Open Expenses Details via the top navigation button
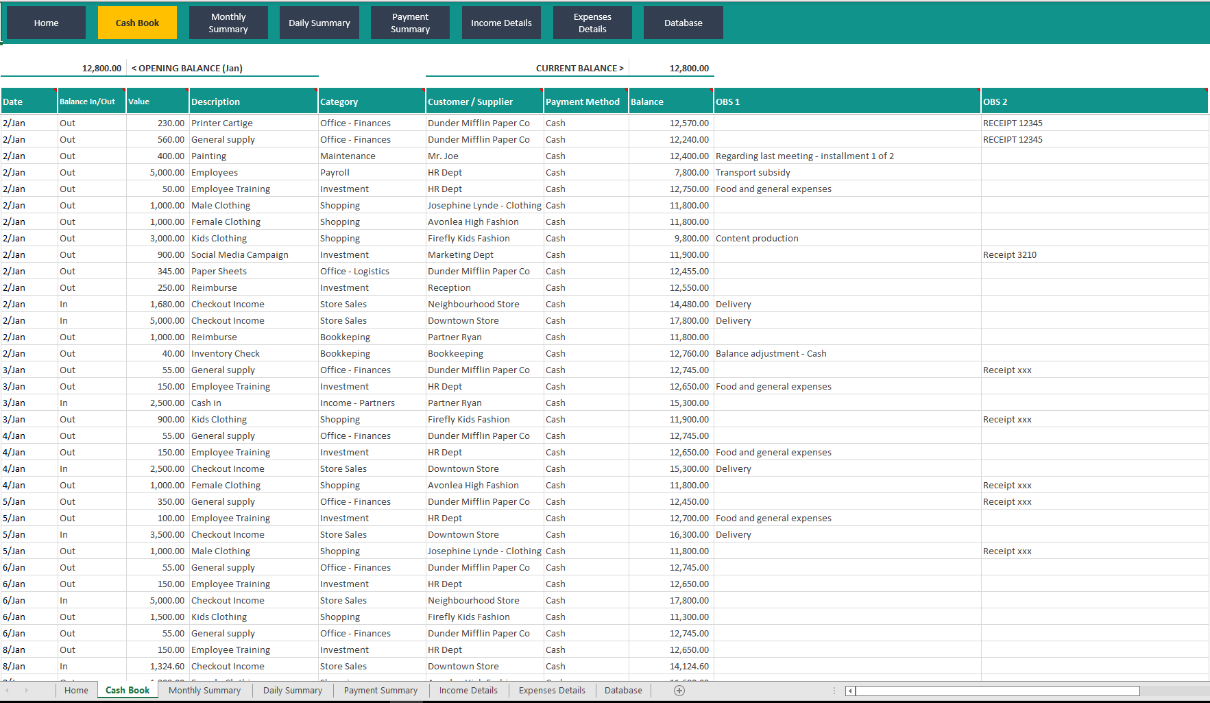The height and width of the screenshot is (703, 1210). pos(592,22)
